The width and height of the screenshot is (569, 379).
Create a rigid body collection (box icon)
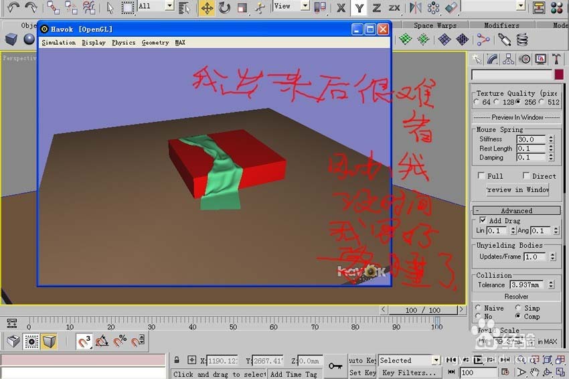pos(11,40)
